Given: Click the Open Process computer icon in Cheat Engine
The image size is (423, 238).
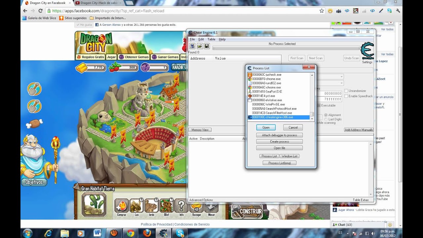Looking at the screenshot, I should click(x=192, y=46).
